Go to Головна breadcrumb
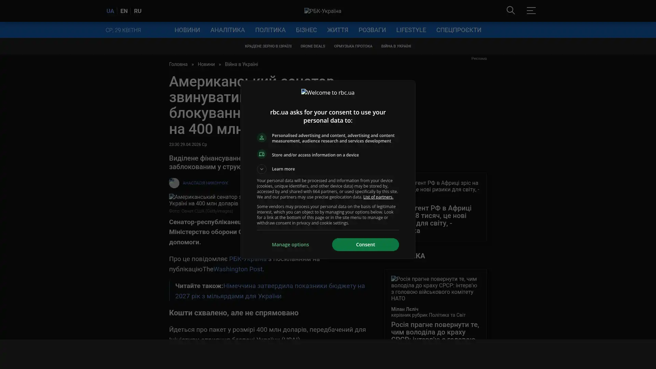The width and height of the screenshot is (656, 369). point(178,64)
